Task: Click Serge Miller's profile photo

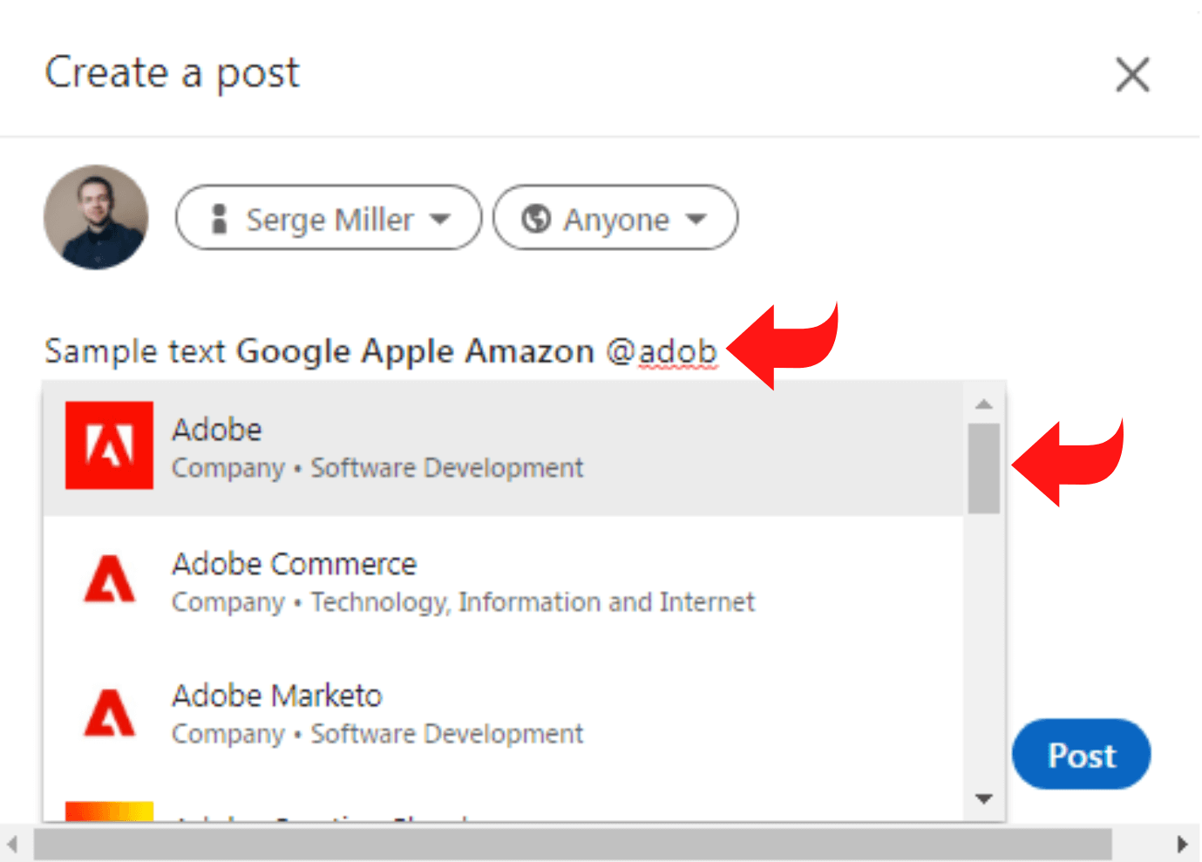Action: pyautogui.click(x=96, y=217)
